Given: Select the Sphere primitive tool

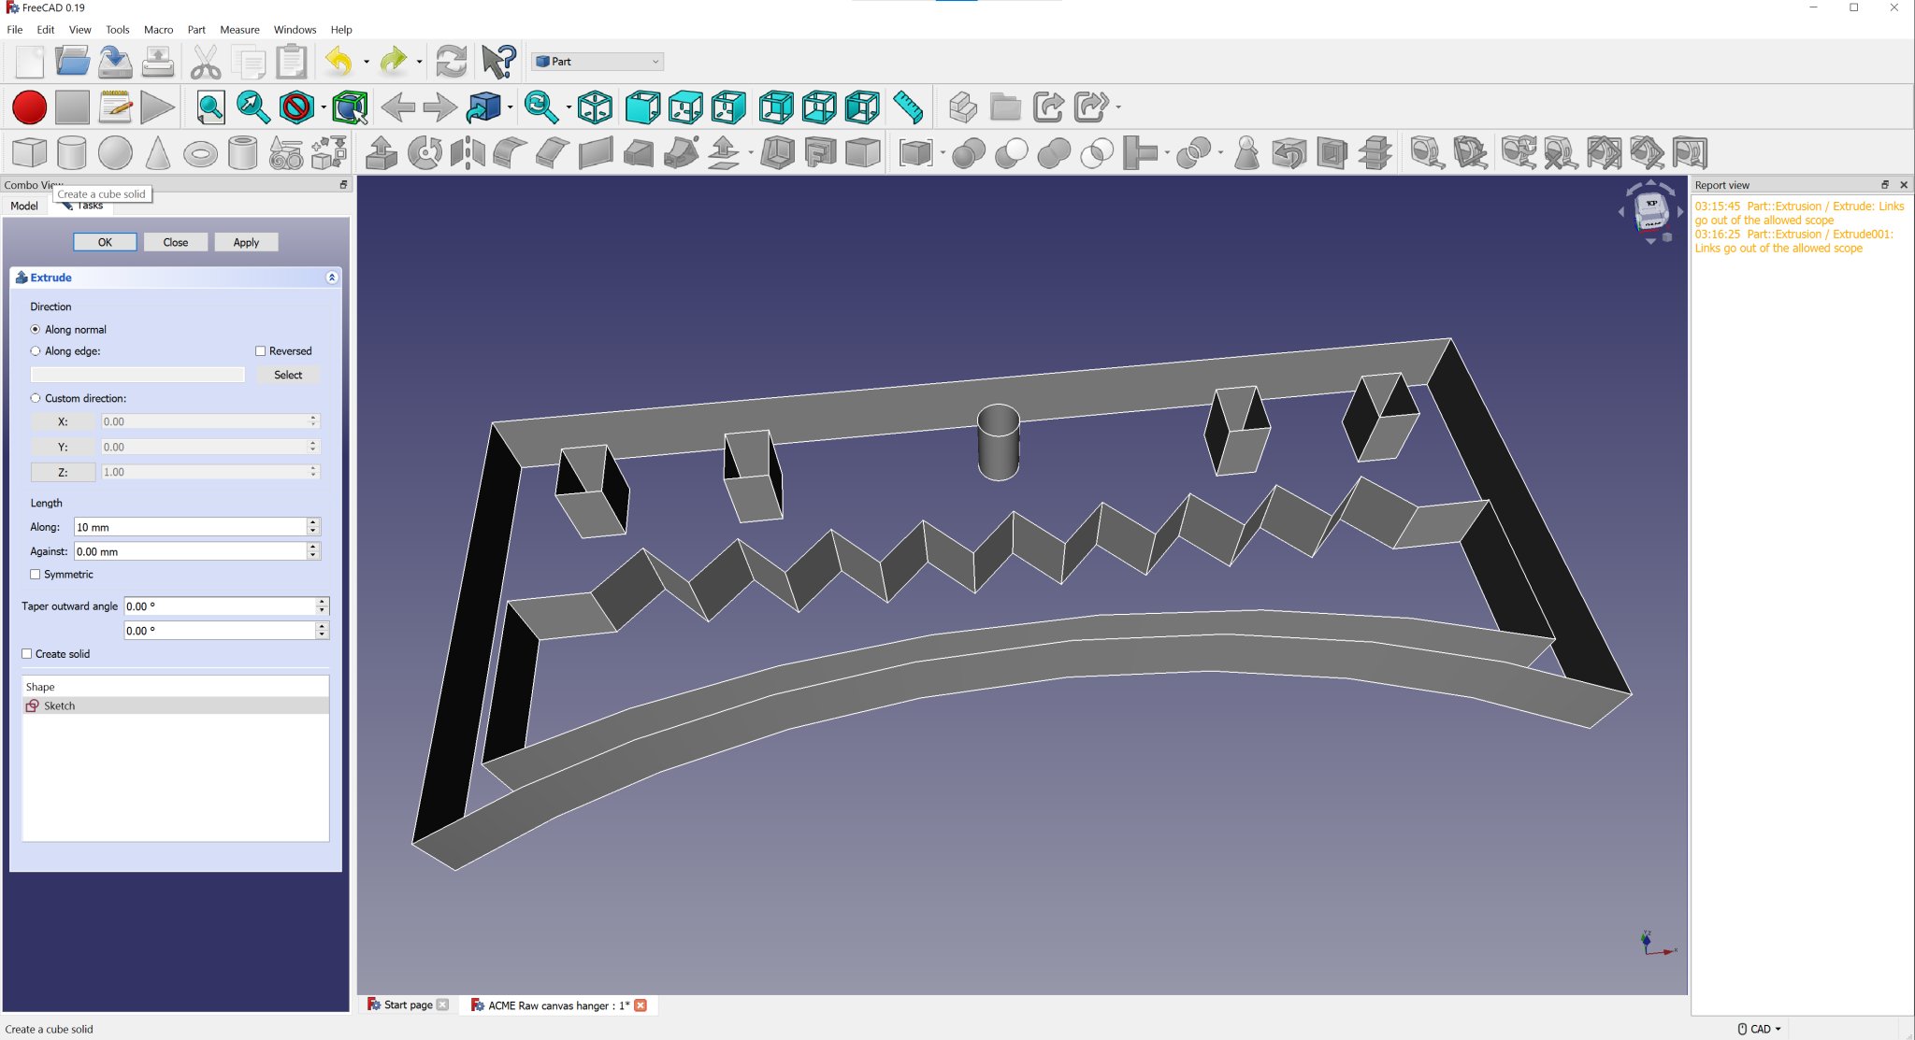Looking at the screenshot, I should (x=115, y=153).
